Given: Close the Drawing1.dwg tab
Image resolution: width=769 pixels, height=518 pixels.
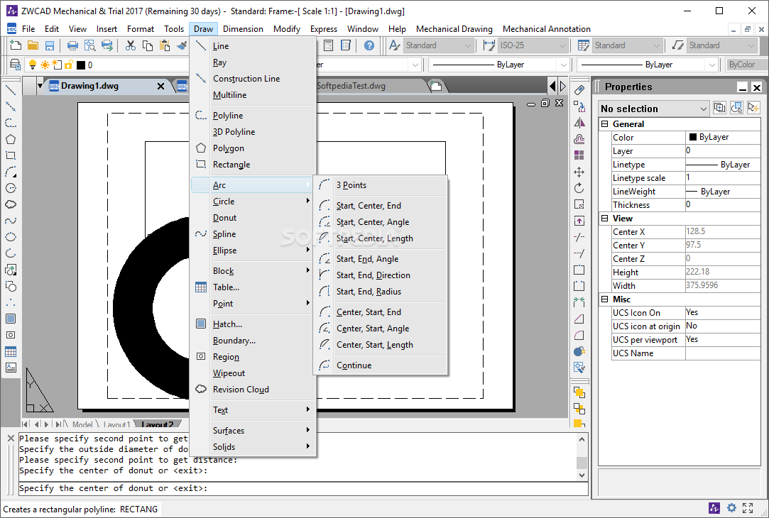Looking at the screenshot, I should tap(160, 87).
